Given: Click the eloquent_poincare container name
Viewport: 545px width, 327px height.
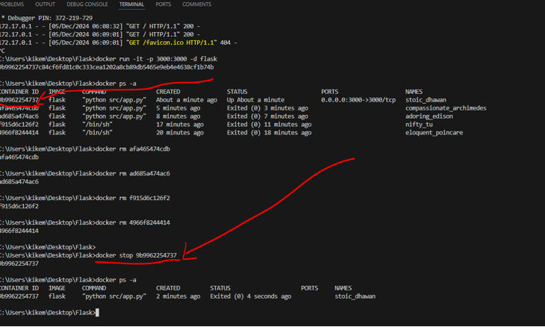Looking at the screenshot, I should pyautogui.click(x=434, y=133).
